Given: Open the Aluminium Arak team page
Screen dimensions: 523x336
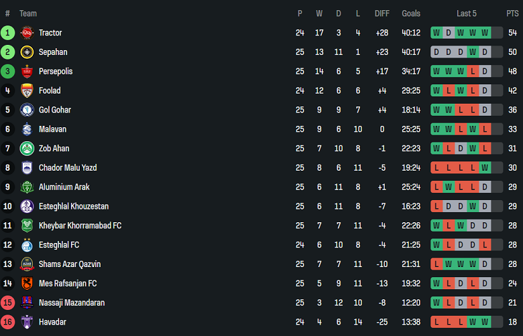Looking at the screenshot, I should pos(64,187).
